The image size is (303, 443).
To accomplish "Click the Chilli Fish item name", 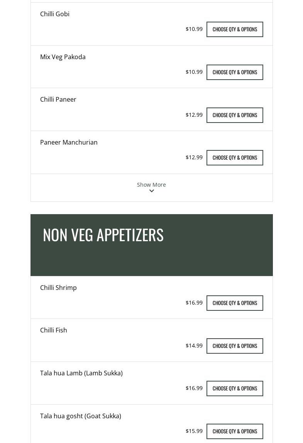I will [x=54, y=330].
